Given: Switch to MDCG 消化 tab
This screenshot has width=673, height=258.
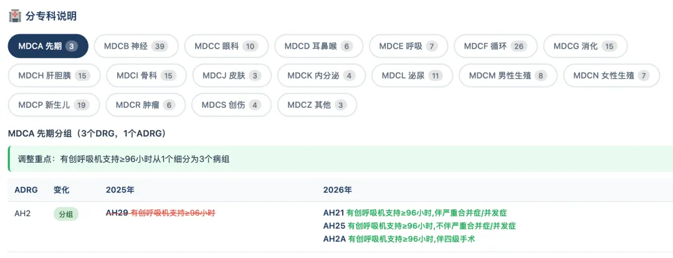Looking at the screenshot, I should point(585,46).
